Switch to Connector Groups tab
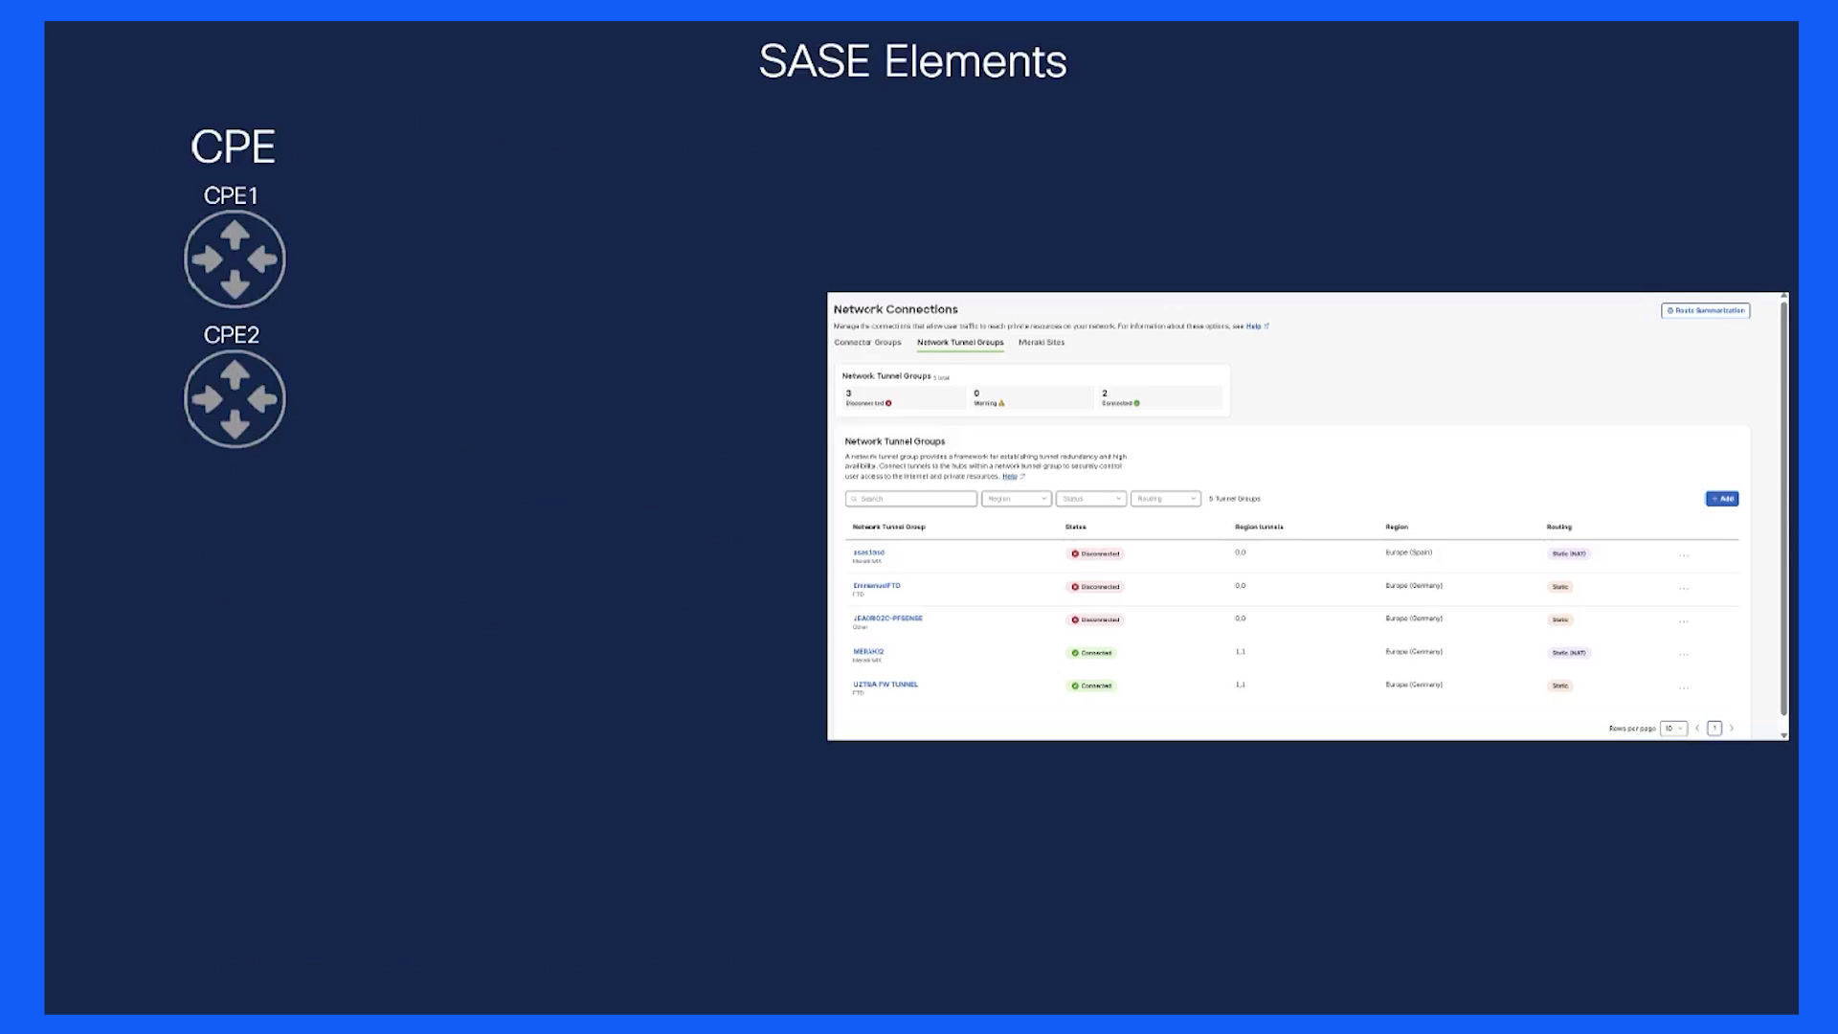 pos(867,342)
